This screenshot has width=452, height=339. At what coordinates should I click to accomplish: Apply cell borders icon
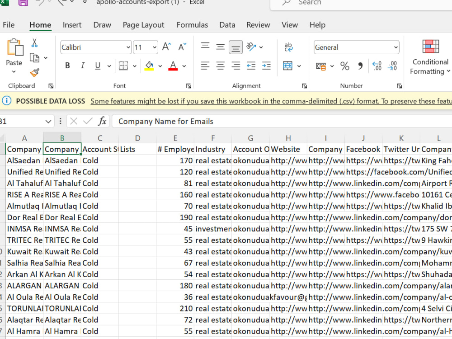click(123, 66)
